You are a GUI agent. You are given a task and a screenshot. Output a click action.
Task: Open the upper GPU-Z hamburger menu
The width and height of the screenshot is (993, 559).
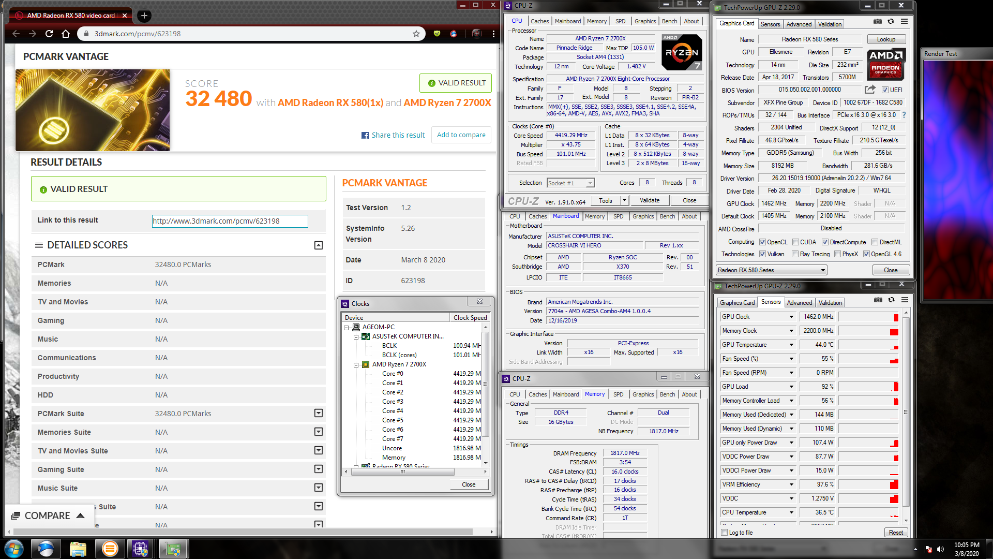(x=904, y=21)
